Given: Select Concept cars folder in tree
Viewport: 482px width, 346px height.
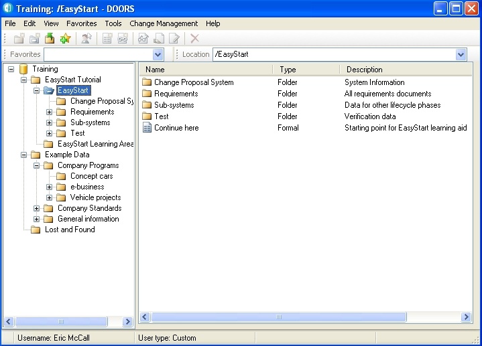Looking at the screenshot, I should tap(92, 176).
